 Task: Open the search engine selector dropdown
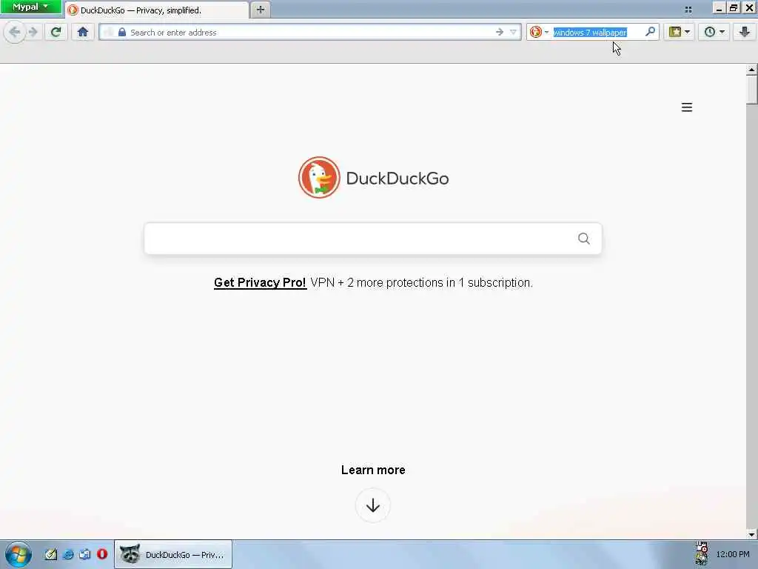coord(539,32)
